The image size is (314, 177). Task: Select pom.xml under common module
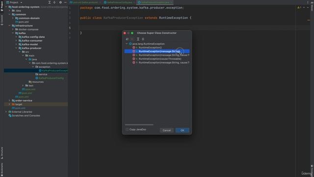[x=24, y=22]
